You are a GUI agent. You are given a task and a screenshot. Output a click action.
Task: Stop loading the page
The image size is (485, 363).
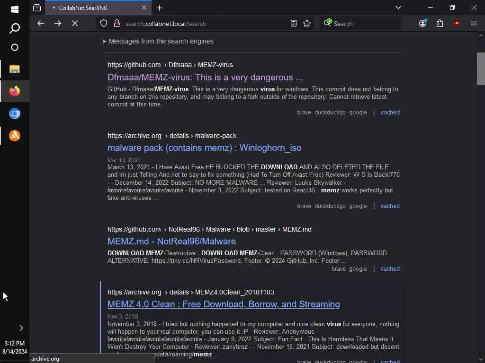pos(74,24)
